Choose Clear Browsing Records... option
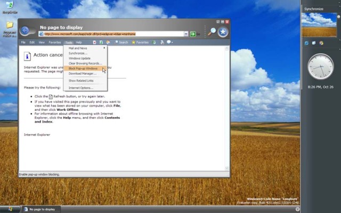This screenshot has height=213, width=341. click(85, 63)
